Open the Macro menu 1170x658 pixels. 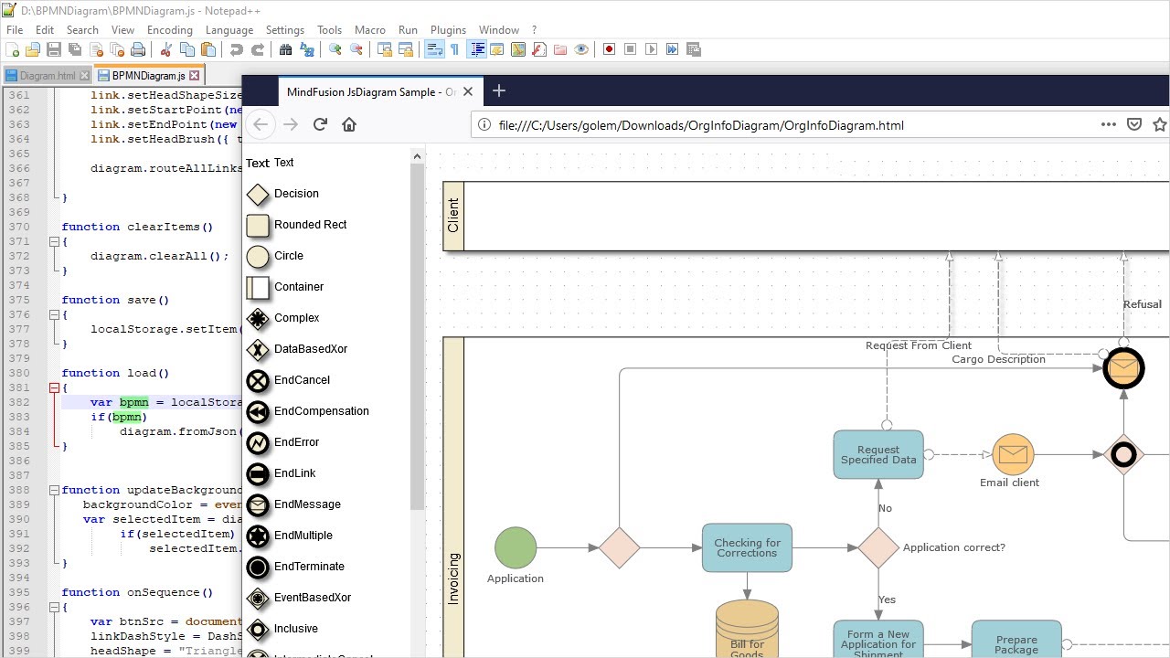pos(370,30)
